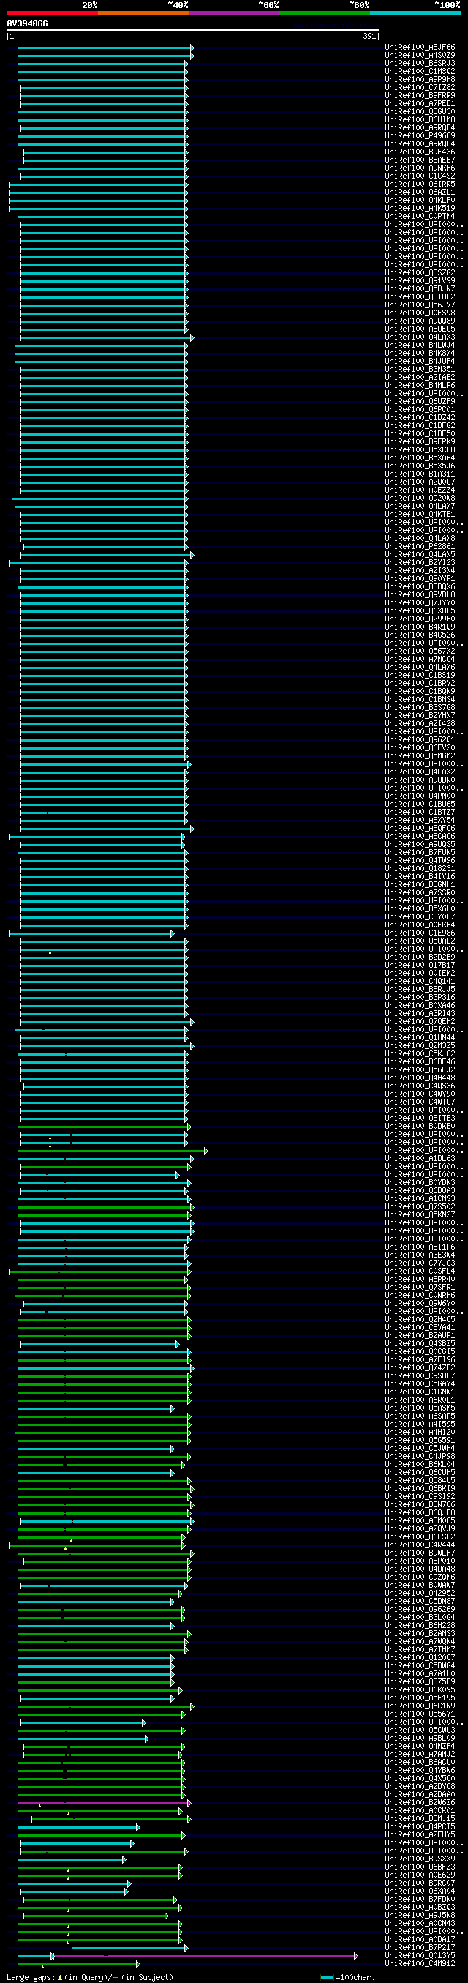Select hit label UniRef100_A9BL09

420,1739
